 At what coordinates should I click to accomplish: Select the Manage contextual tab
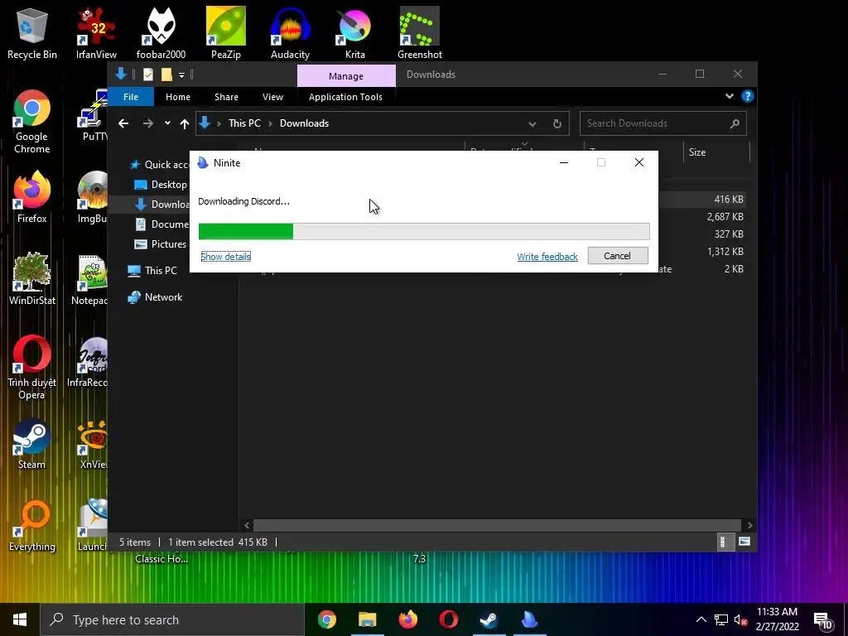pyautogui.click(x=346, y=75)
